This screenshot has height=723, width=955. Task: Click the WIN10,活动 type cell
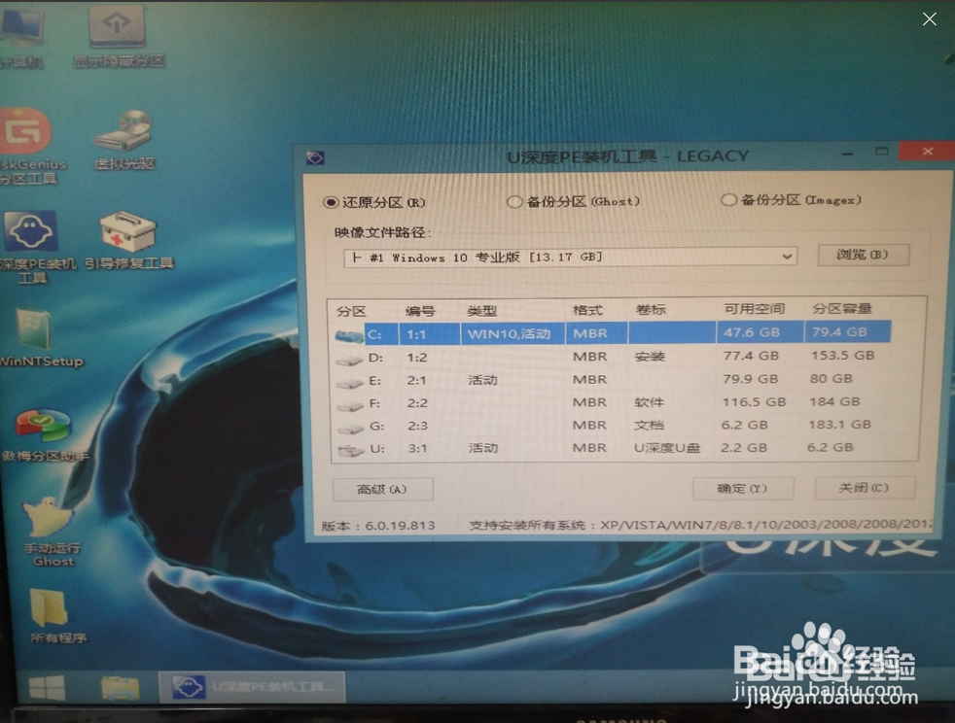click(x=510, y=333)
